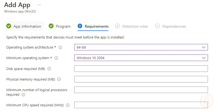Click info icon for Minimum CPU speed
Image resolution: width=218 pixels, height=112 pixels.
[68, 105]
